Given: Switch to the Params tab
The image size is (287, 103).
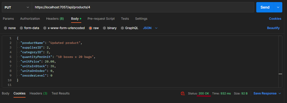Looking at the screenshot, I should point(8,19).
